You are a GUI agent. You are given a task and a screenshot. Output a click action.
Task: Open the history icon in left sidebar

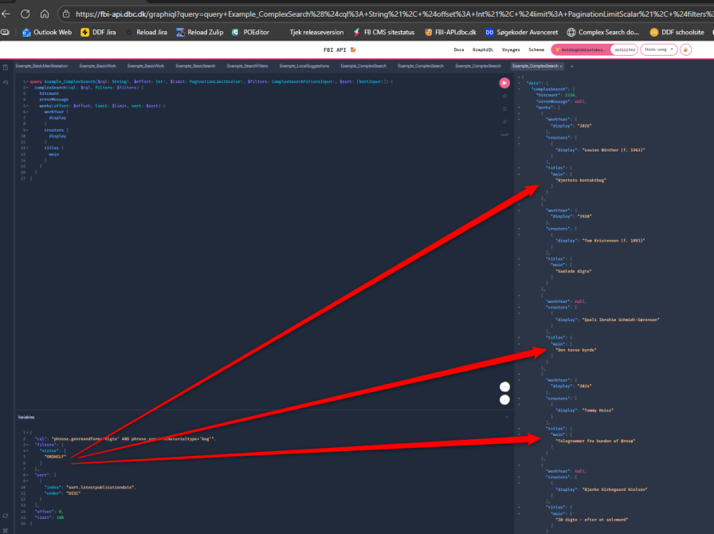6,82
